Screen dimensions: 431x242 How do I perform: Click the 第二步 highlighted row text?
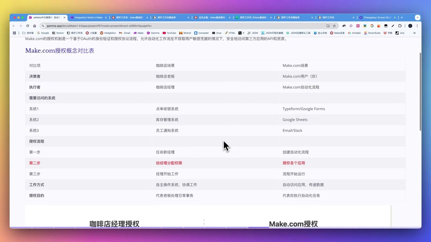click(34, 163)
